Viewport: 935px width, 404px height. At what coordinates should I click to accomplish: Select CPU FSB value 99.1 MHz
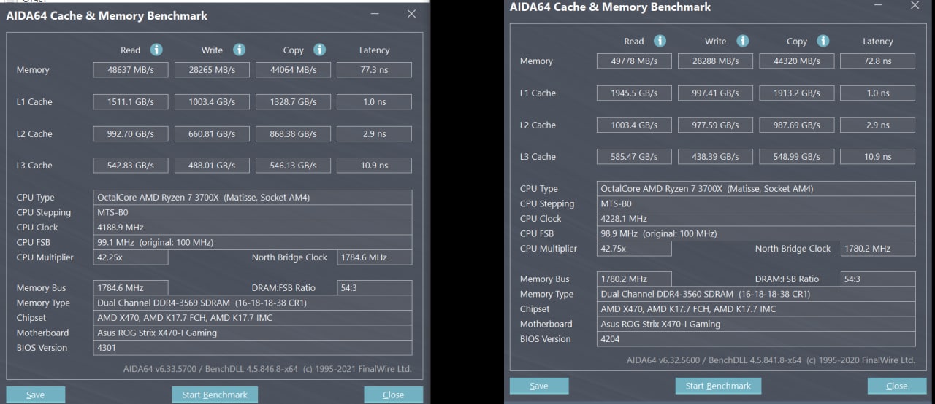(x=253, y=242)
